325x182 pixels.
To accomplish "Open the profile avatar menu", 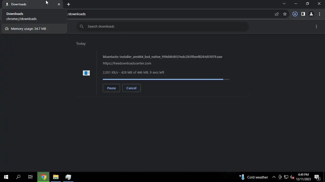I will (311, 14).
